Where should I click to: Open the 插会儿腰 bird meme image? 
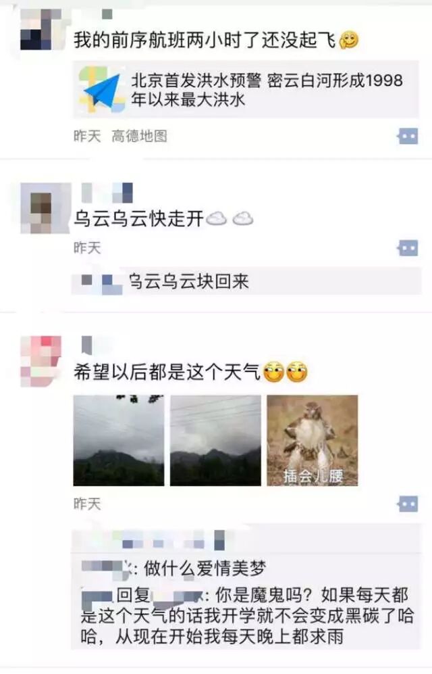point(313,441)
